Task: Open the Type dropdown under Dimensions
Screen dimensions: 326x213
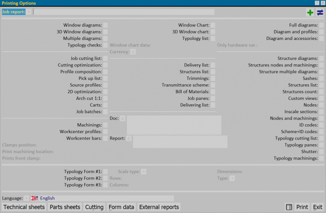Action: 232,178
